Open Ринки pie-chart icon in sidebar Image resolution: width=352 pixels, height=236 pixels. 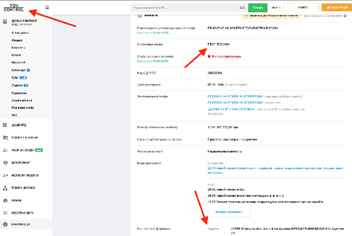(5, 200)
